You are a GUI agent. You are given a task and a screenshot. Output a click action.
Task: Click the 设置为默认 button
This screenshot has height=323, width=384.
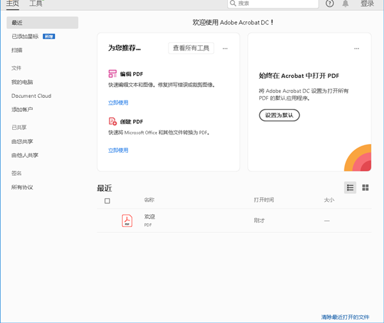279,115
